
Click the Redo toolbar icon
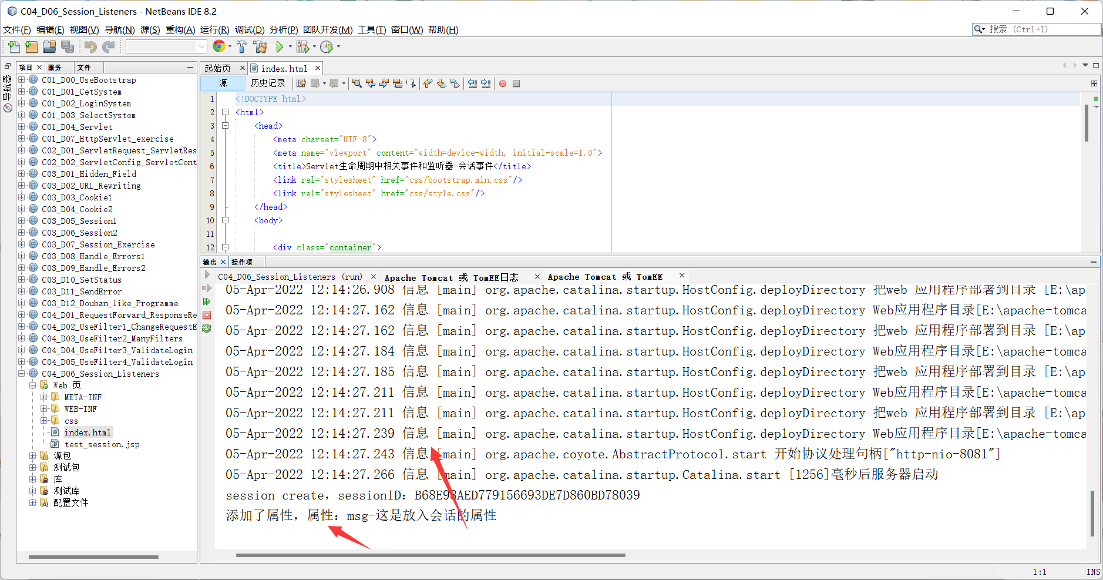tap(109, 46)
